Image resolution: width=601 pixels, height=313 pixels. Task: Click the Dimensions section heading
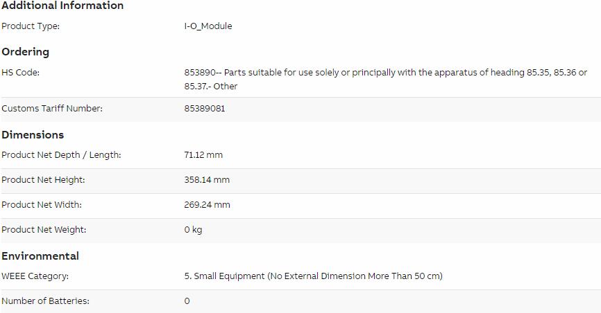[x=33, y=135]
